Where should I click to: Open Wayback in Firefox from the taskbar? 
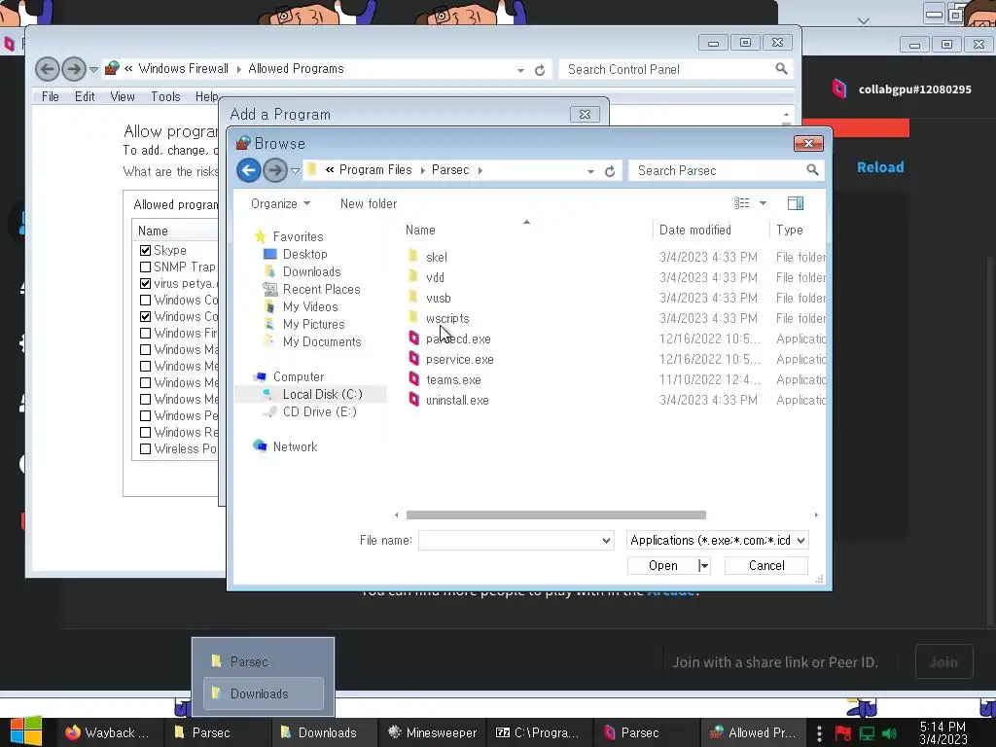coord(107,732)
